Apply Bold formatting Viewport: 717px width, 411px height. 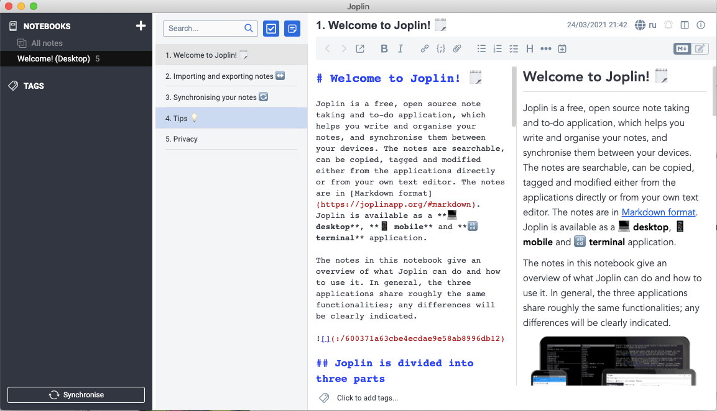384,48
